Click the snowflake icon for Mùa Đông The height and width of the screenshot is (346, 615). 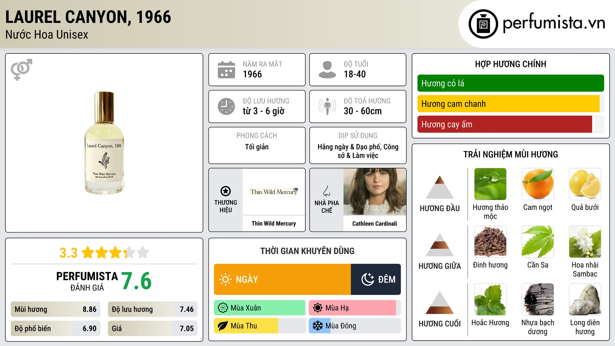click(318, 326)
